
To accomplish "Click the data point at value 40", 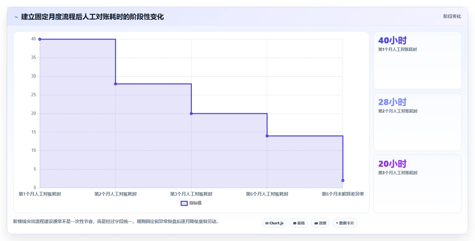I will pyautogui.click(x=40, y=39).
